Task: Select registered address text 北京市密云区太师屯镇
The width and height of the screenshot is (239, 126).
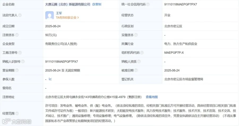Action: pos(60,97)
